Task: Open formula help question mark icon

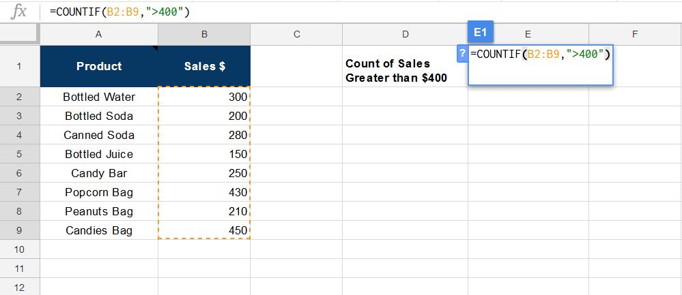Action: coord(463,54)
